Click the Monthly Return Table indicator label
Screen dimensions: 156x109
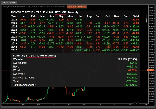pos(34,7)
